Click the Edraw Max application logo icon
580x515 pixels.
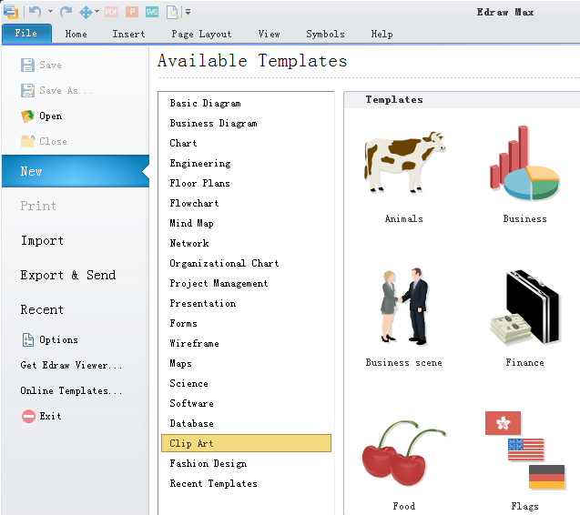11,12
